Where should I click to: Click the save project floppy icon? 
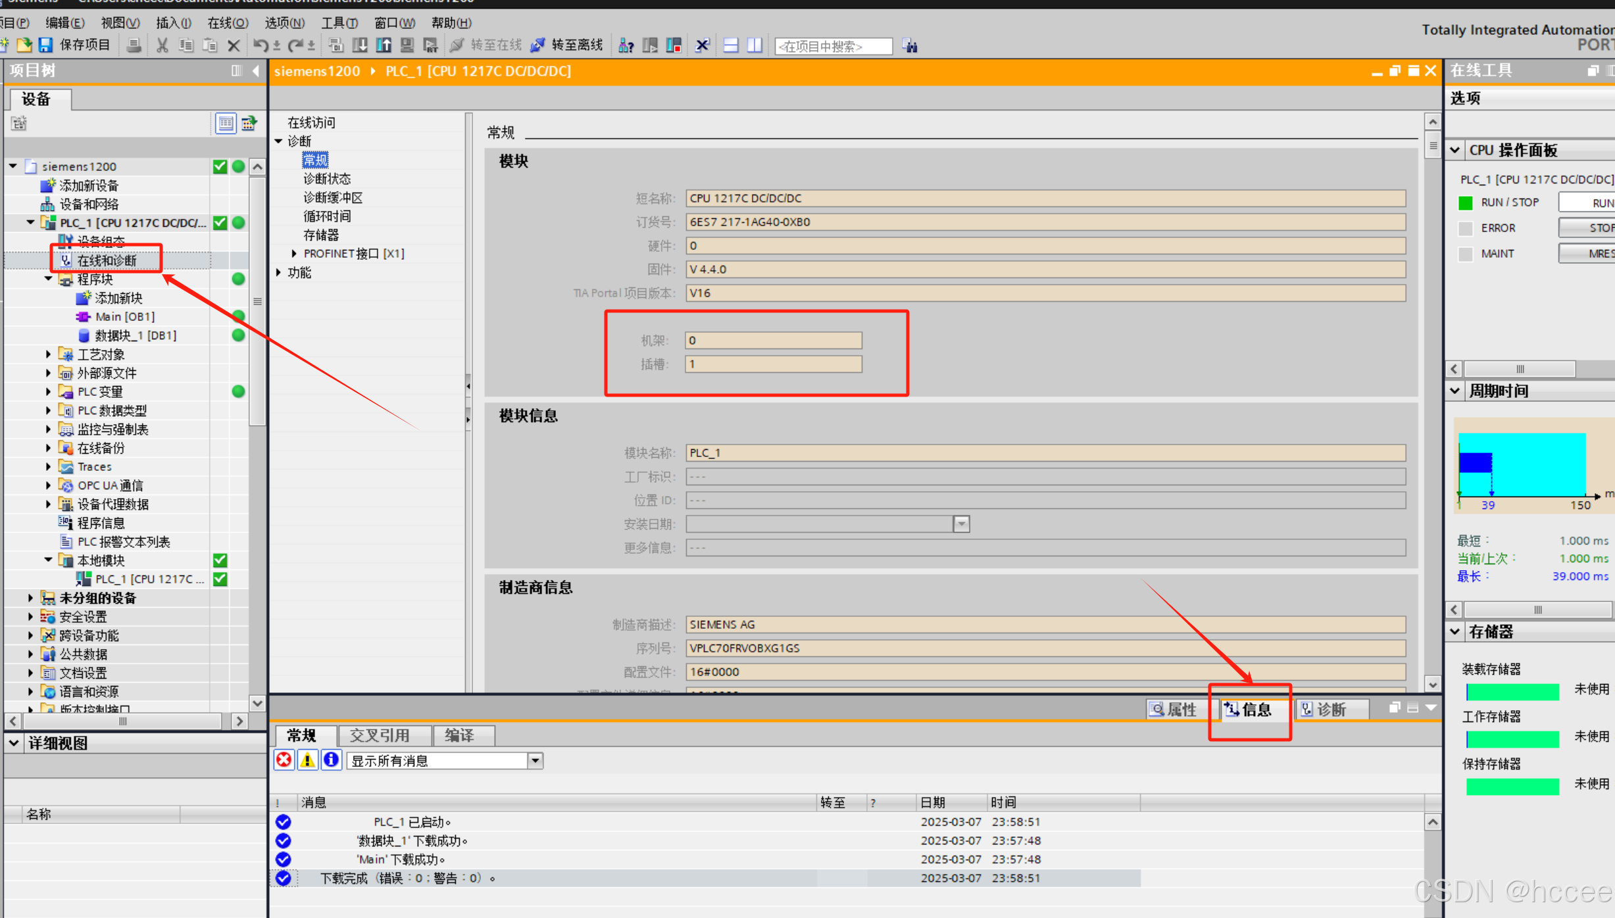45,45
